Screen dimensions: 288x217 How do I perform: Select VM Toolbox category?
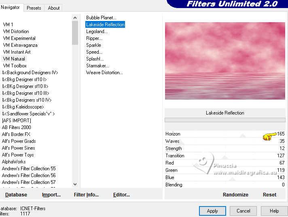15,66
